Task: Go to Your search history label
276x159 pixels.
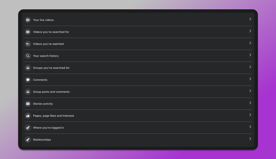Action: 46,56
